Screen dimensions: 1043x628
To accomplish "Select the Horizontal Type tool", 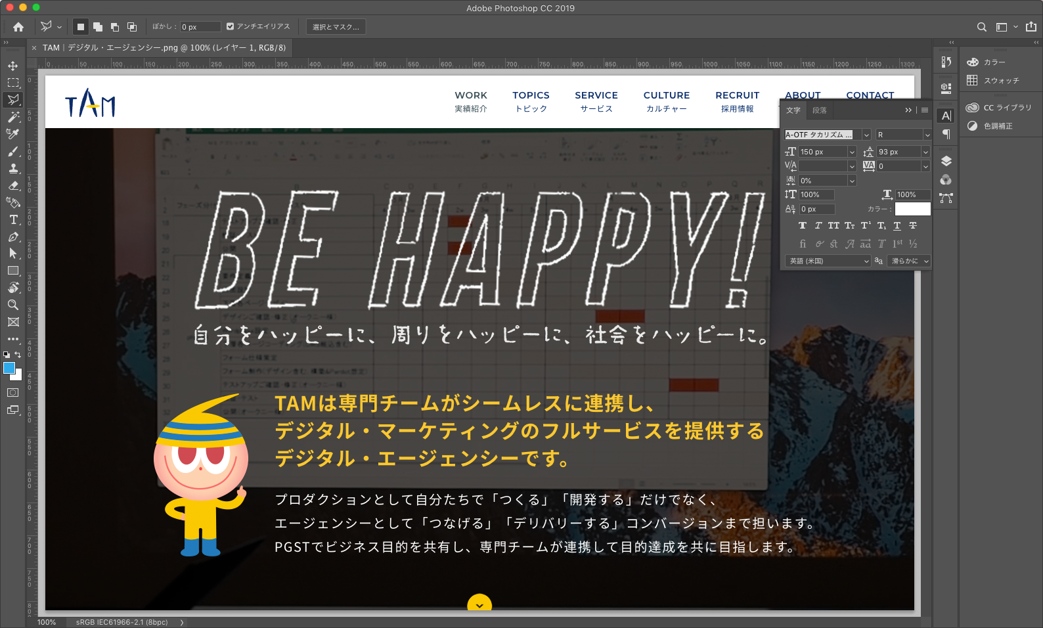I will (x=13, y=219).
